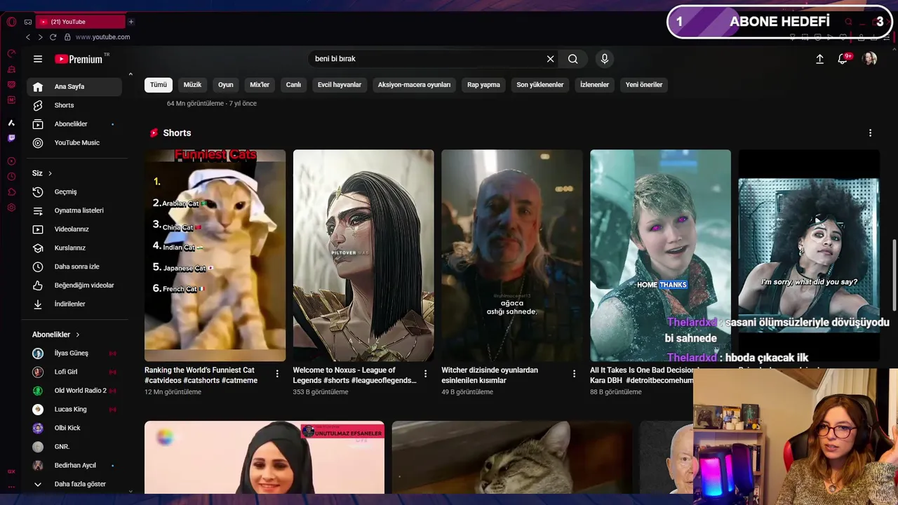Image resolution: width=898 pixels, height=505 pixels.
Task: Expand Daha fazla göster
Action: 74,484
